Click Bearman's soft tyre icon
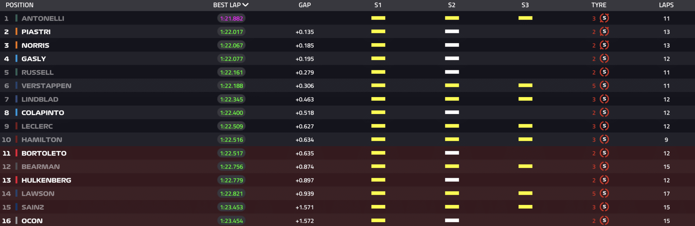Viewport: 695px width, 226px height. pyautogui.click(x=604, y=166)
